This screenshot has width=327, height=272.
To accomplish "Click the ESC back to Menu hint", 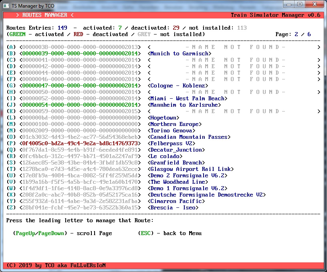I will (170, 233).
